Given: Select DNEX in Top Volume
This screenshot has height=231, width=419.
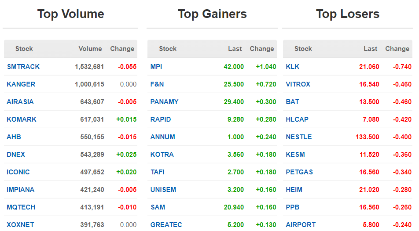Looking at the screenshot, I should point(16,155).
